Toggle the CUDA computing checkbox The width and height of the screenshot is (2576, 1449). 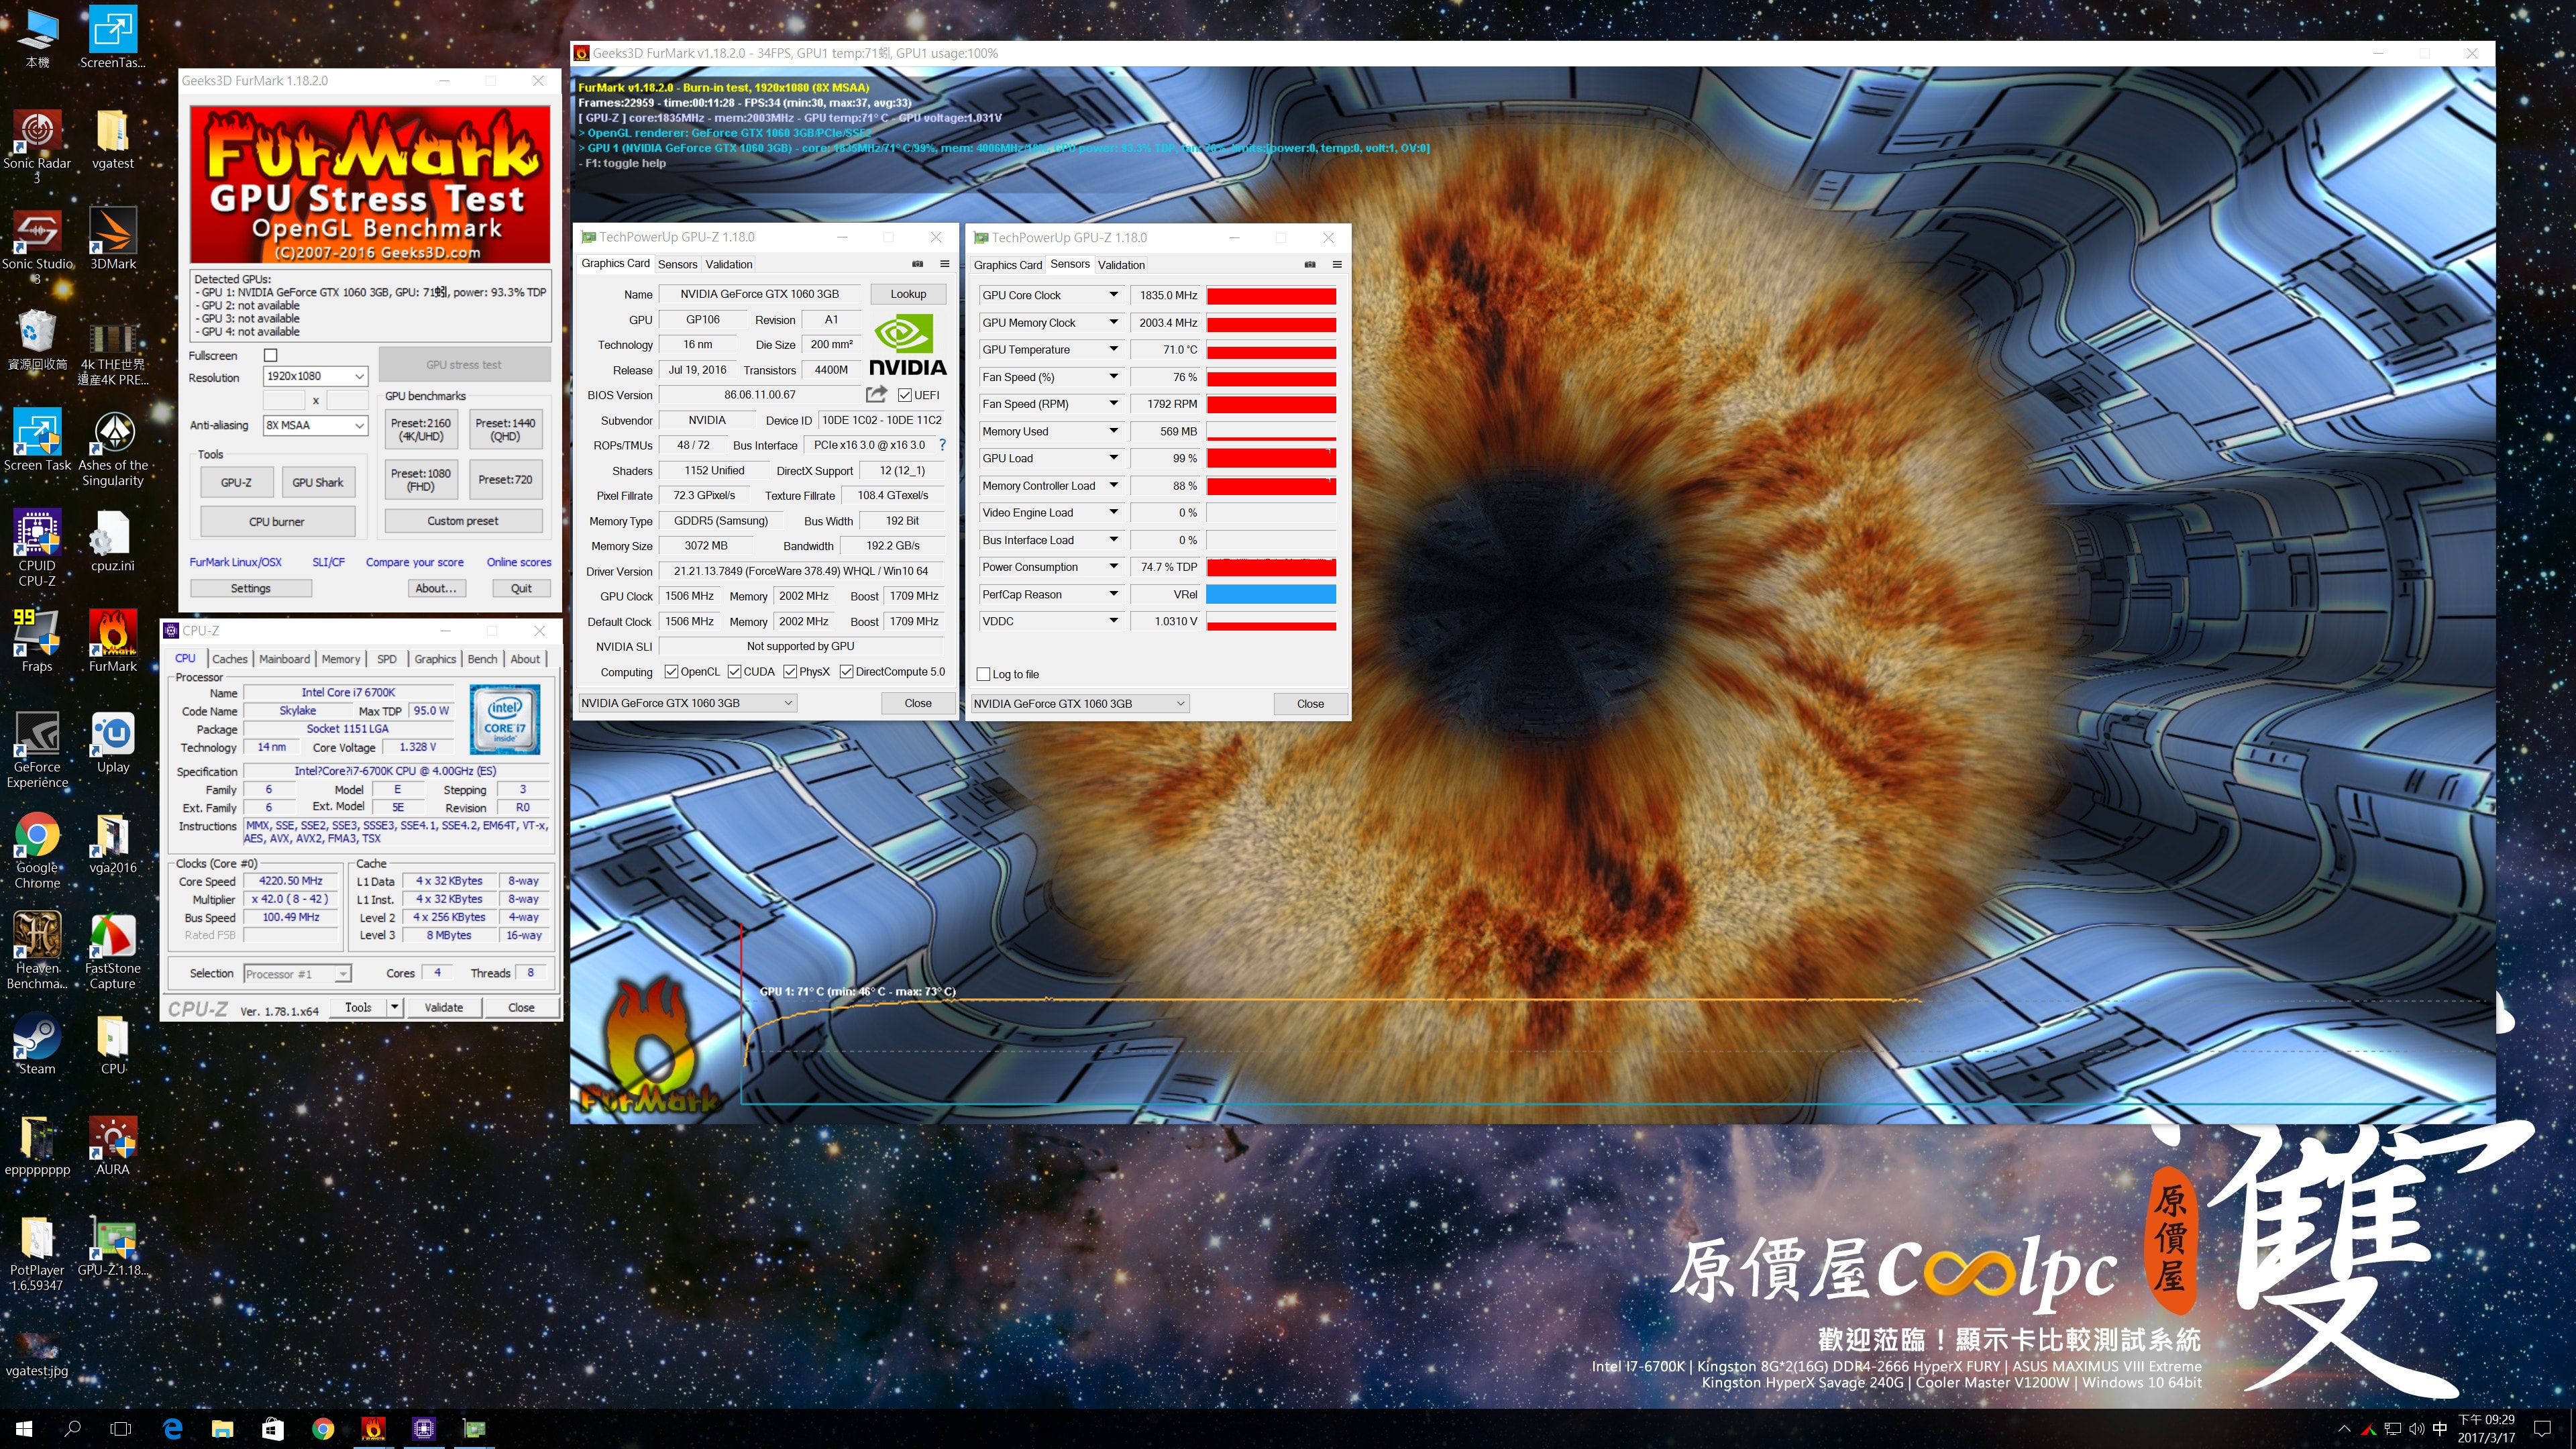point(734,672)
